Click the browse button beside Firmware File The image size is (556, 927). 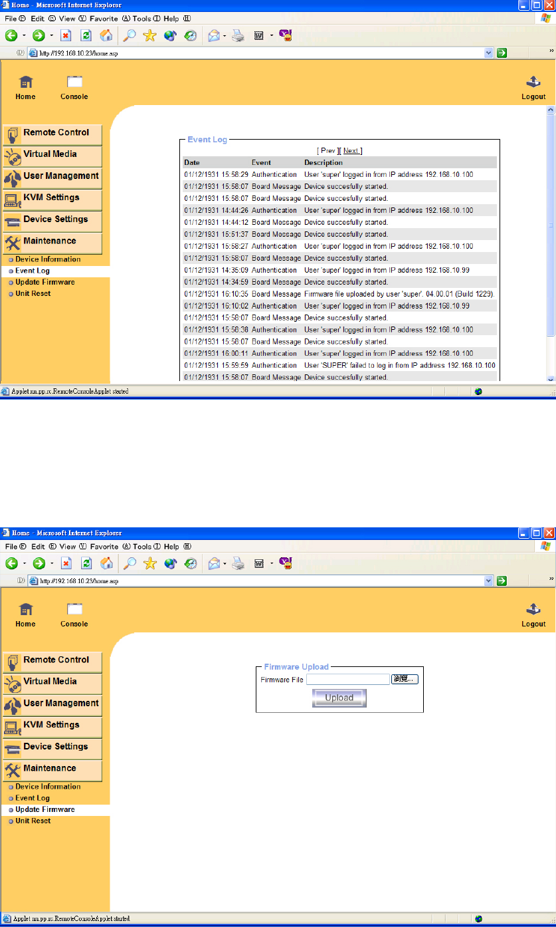[x=405, y=680]
